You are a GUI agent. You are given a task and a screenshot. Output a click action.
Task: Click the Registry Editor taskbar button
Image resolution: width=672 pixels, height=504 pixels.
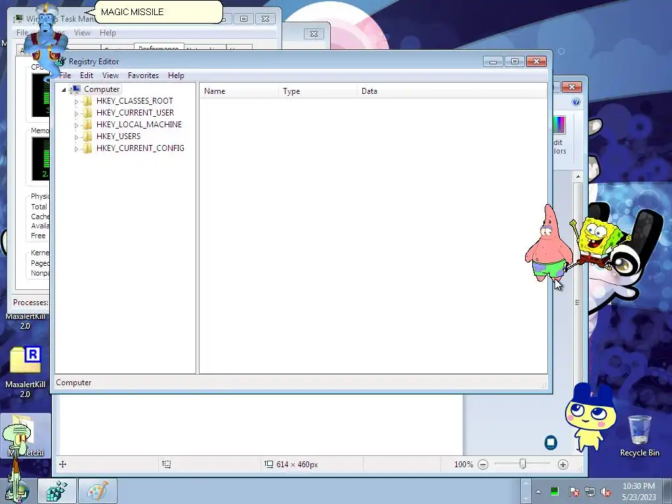tap(57, 491)
